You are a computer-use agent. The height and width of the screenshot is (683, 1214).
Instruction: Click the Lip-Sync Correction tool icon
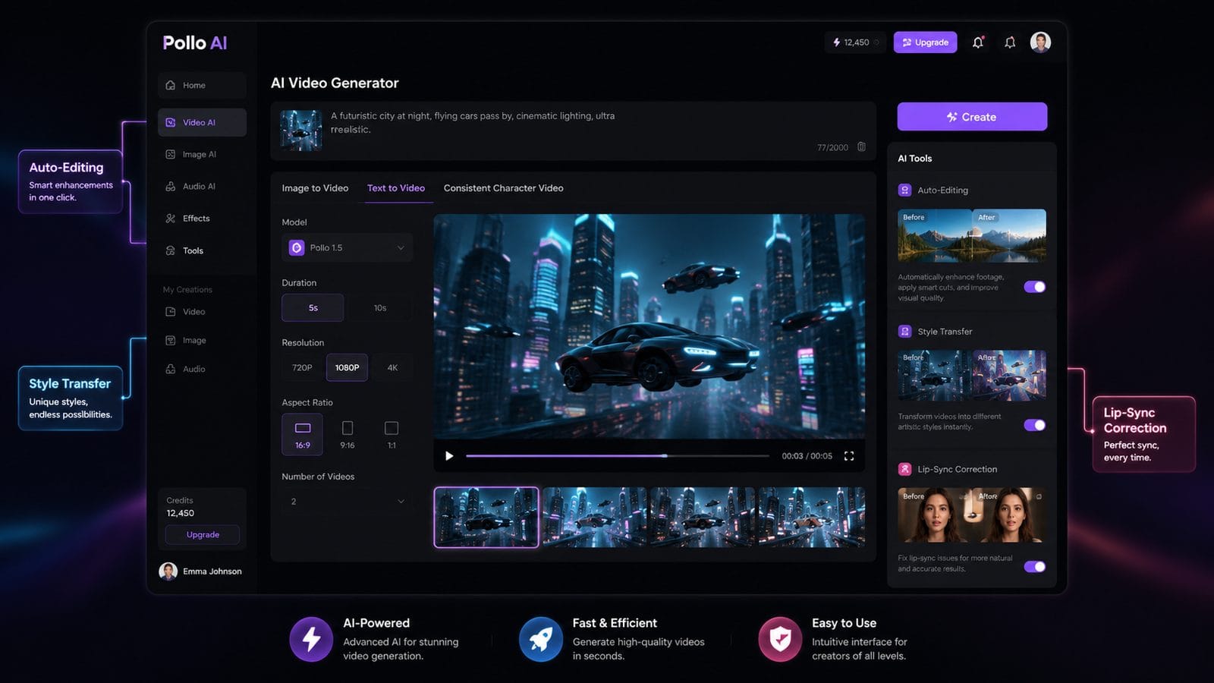tap(904, 469)
